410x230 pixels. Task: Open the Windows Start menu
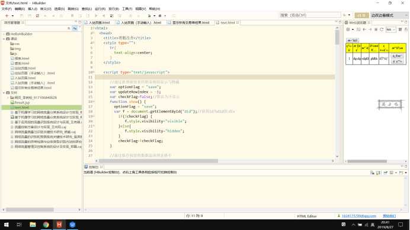pyautogui.click(x=7, y=225)
